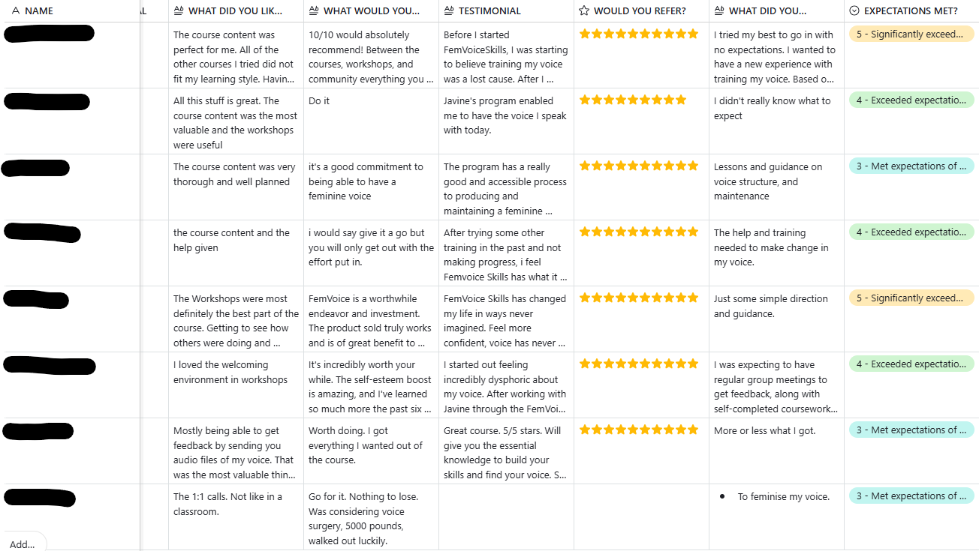This screenshot has height=551, width=979.
Task: Click the Add... new row button
Action: pos(23,544)
